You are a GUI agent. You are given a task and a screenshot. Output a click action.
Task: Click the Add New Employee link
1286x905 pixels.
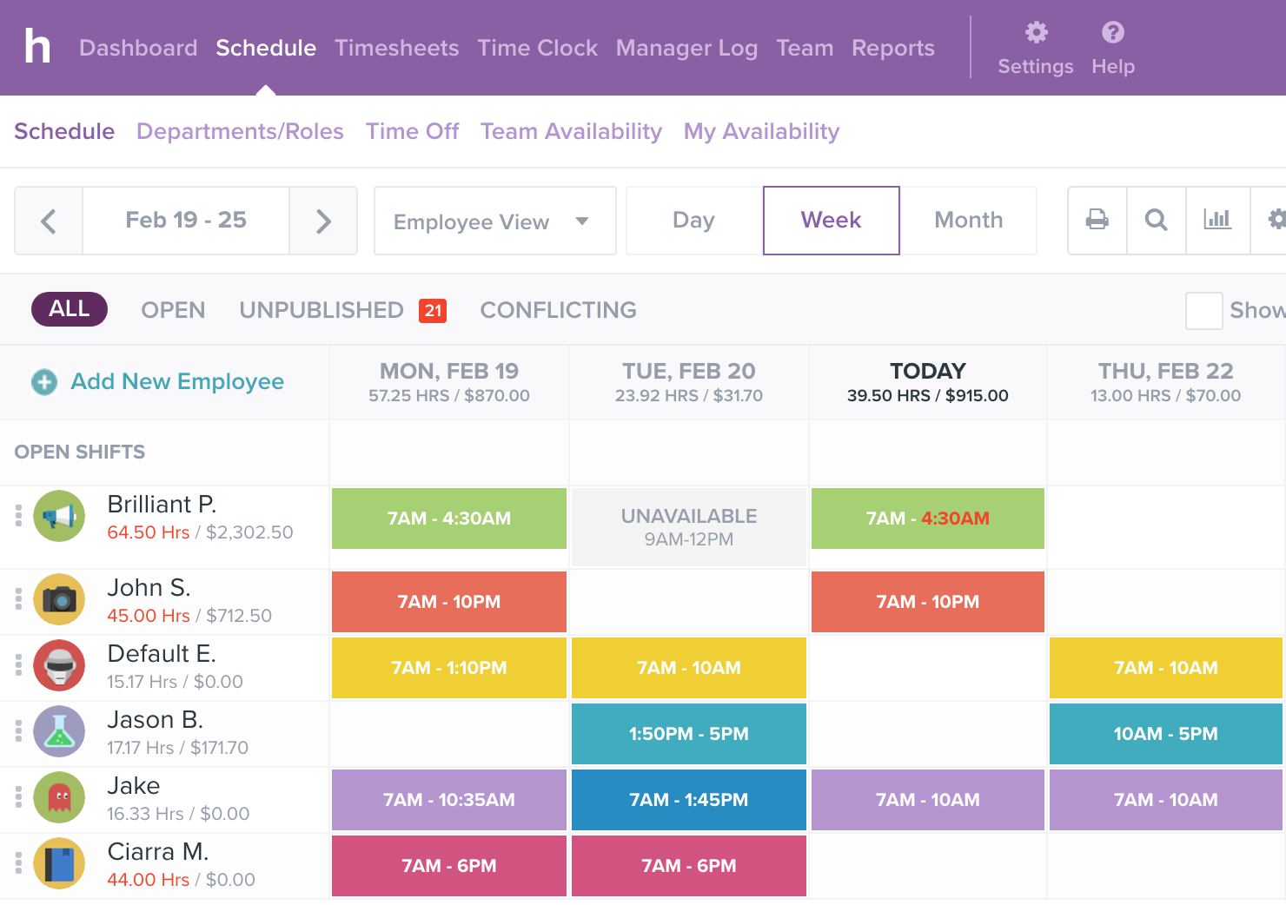coord(177,381)
